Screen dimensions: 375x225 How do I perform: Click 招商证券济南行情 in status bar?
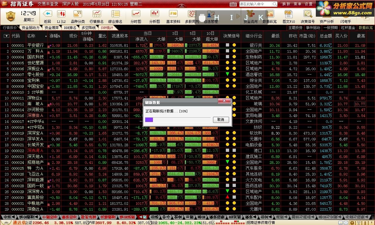pyautogui.click(x=261, y=223)
